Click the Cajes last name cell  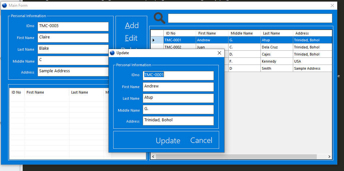click(277, 54)
